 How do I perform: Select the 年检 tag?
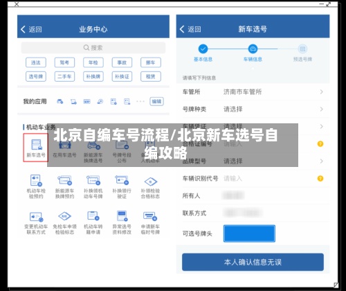(93, 62)
